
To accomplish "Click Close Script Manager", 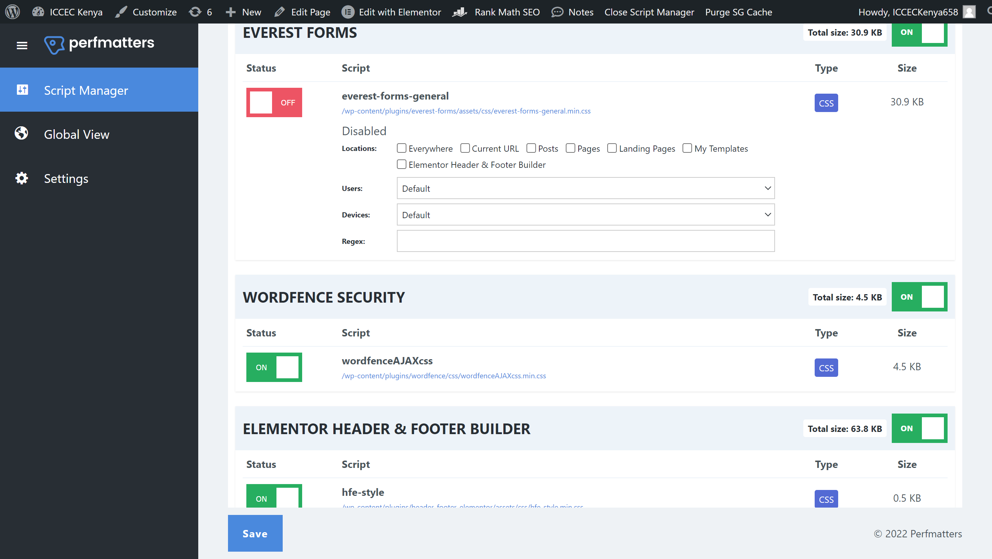I will coord(649,12).
